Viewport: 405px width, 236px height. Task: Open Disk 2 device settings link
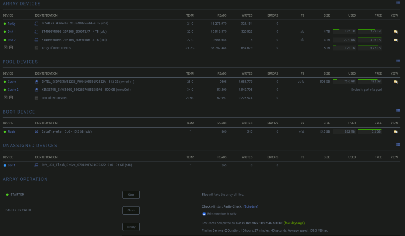(x=12, y=40)
